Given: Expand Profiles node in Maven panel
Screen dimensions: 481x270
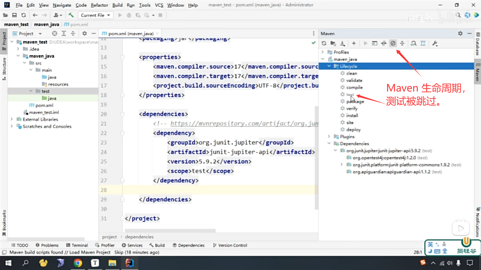Looking at the screenshot, I should (x=323, y=52).
